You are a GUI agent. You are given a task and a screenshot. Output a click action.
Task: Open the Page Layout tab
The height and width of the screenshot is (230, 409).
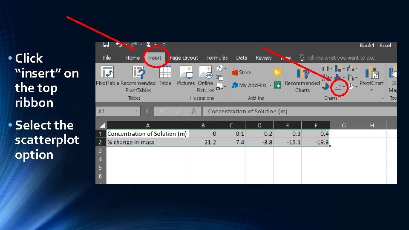(x=184, y=57)
